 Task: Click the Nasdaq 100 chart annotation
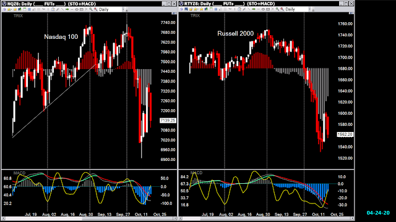click(61, 37)
